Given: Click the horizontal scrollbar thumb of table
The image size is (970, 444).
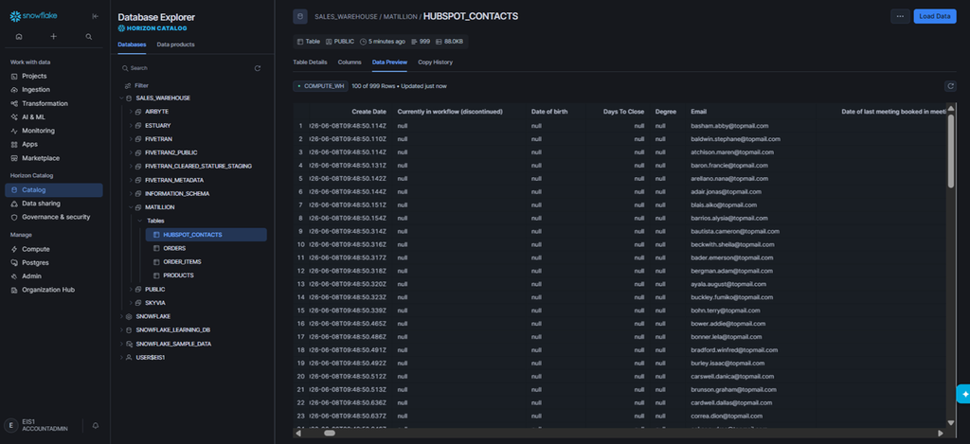Looking at the screenshot, I should pos(329,433).
